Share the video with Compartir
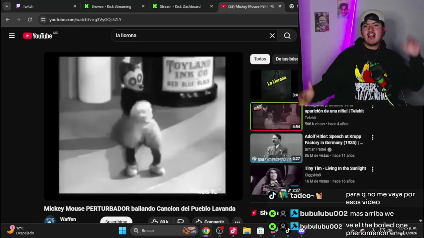This screenshot has width=424, height=238. pyautogui.click(x=210, y=221)
